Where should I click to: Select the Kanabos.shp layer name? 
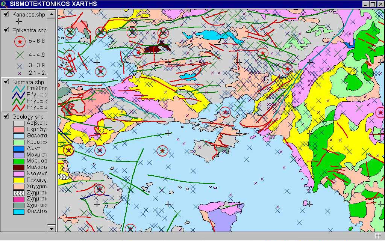coord(29,15)
